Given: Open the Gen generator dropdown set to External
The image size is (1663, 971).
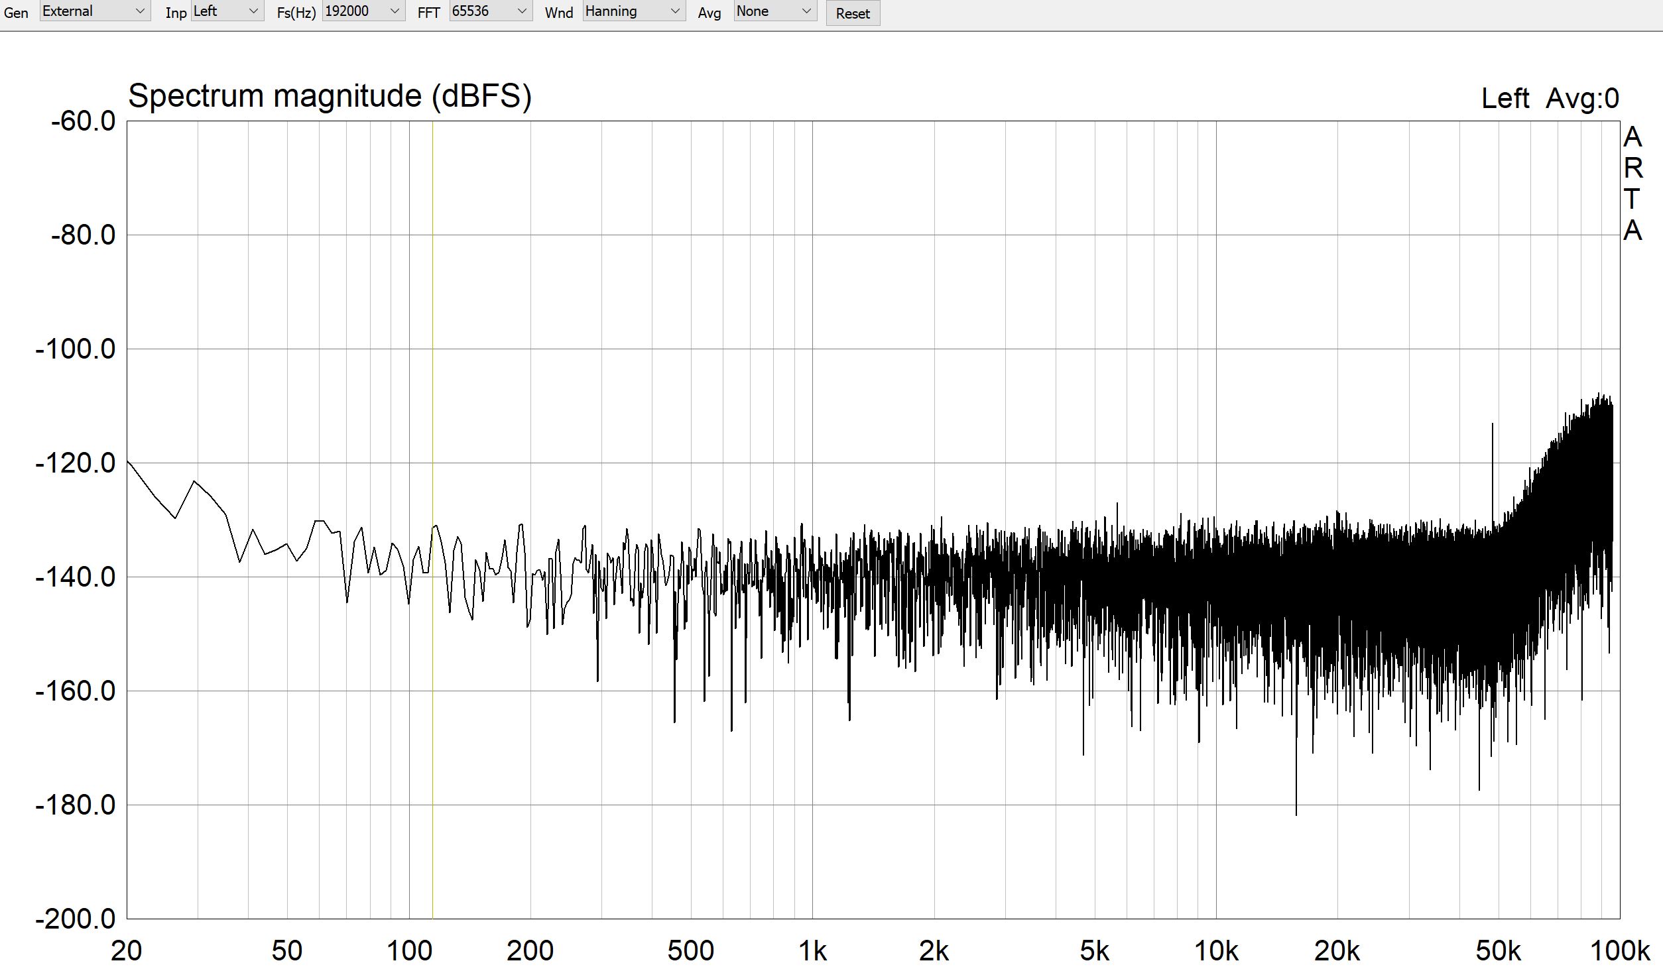Looking at the screenshot, I should point(95,11).
